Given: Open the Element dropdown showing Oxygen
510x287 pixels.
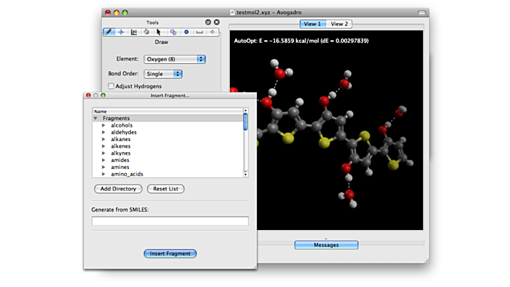Looking at the screenshot, I should click(174, 59).
